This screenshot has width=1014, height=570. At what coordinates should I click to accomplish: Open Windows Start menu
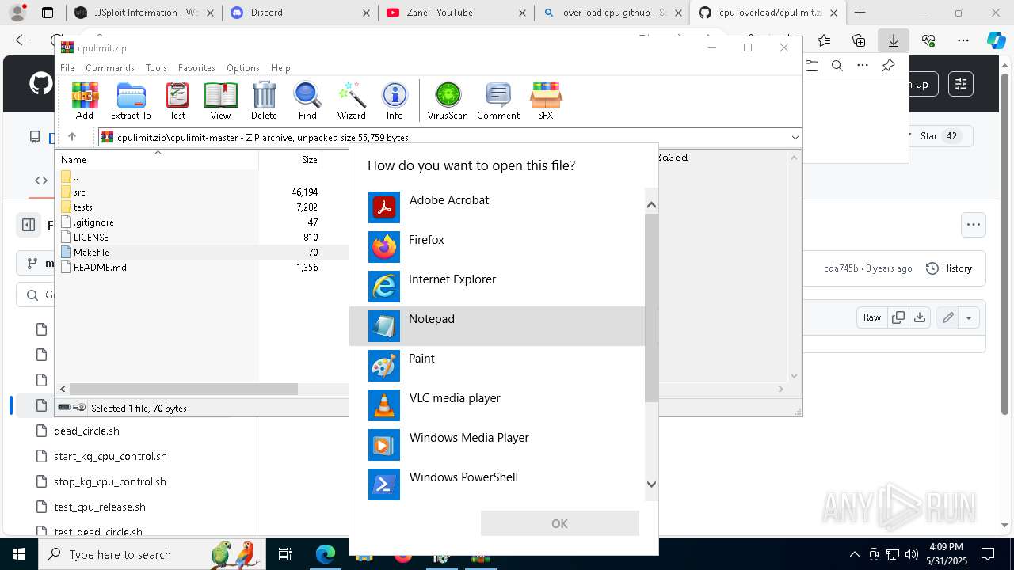tap(18, 554)
